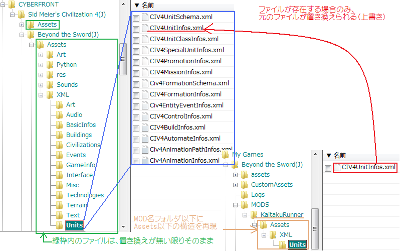This screenshot has height=251, width=401.
Task: Click the CIV4UnitSchema.xml file icon
Action: (144, 18)
